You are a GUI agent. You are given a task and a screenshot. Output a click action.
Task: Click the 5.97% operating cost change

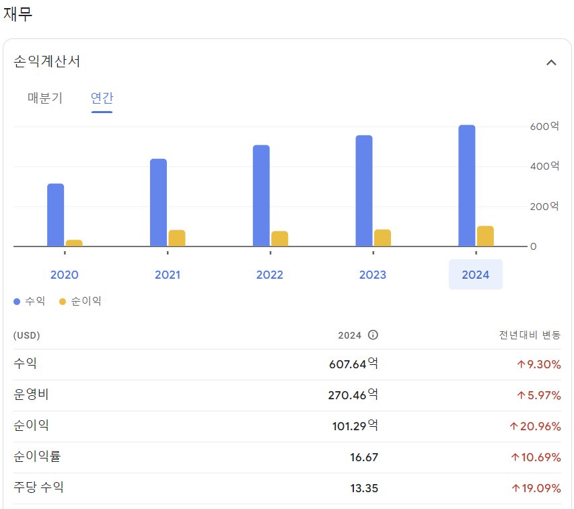click(539, 395)
